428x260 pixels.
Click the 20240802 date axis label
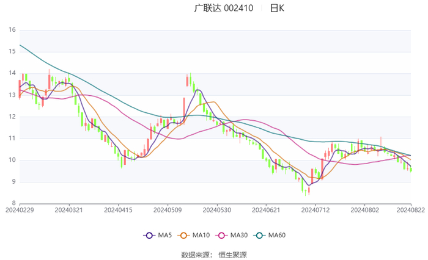coord(365,210)
